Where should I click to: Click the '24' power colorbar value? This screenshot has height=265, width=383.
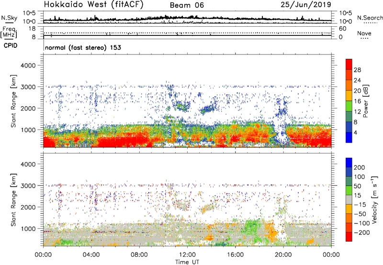click(357, 80)
